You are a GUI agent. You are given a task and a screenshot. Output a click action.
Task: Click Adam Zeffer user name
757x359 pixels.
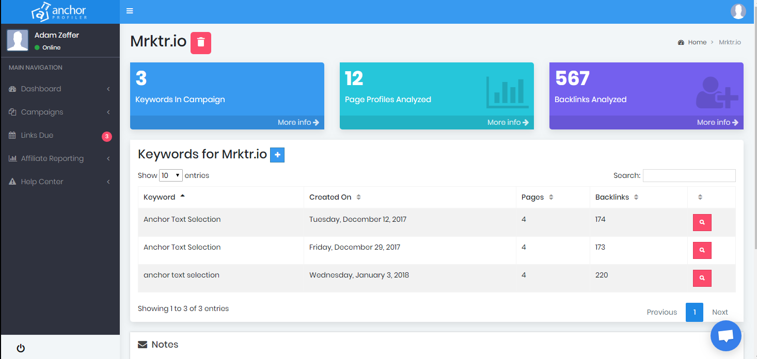coord(57,35)
